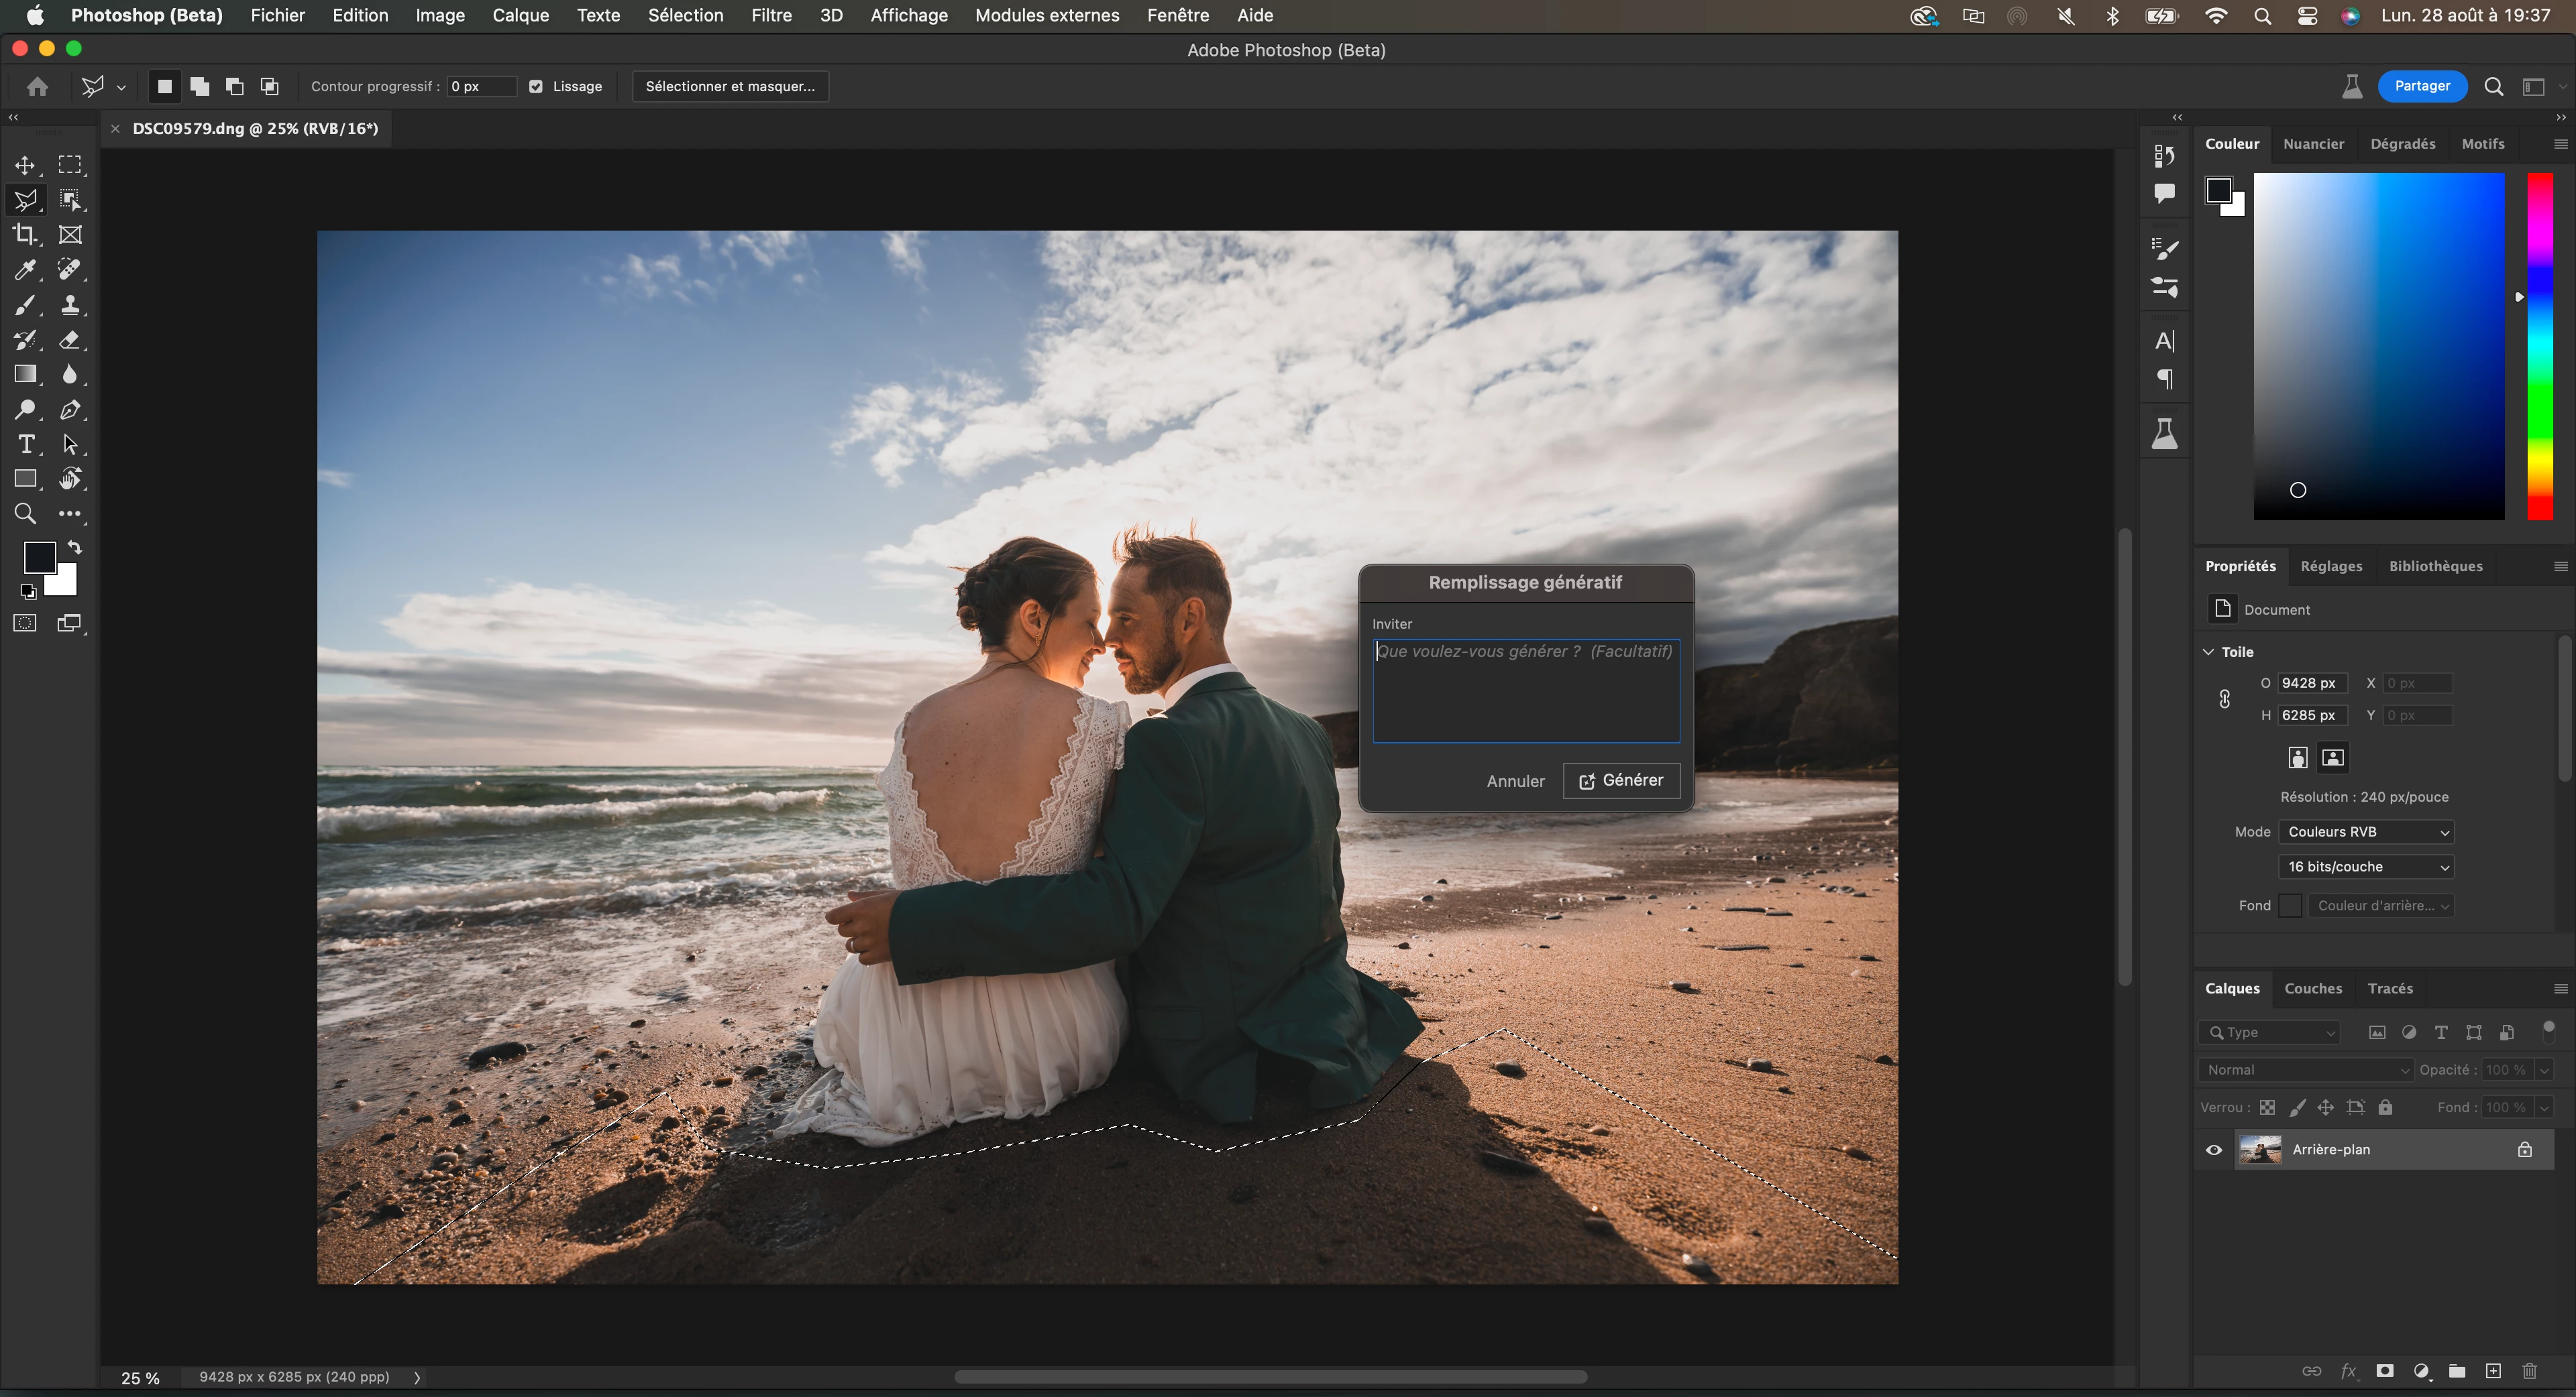This screenshot has width=2576, height=1397.
Task: Open the Couleurs RVB mode dropdown
Action: coord(2366,833)
